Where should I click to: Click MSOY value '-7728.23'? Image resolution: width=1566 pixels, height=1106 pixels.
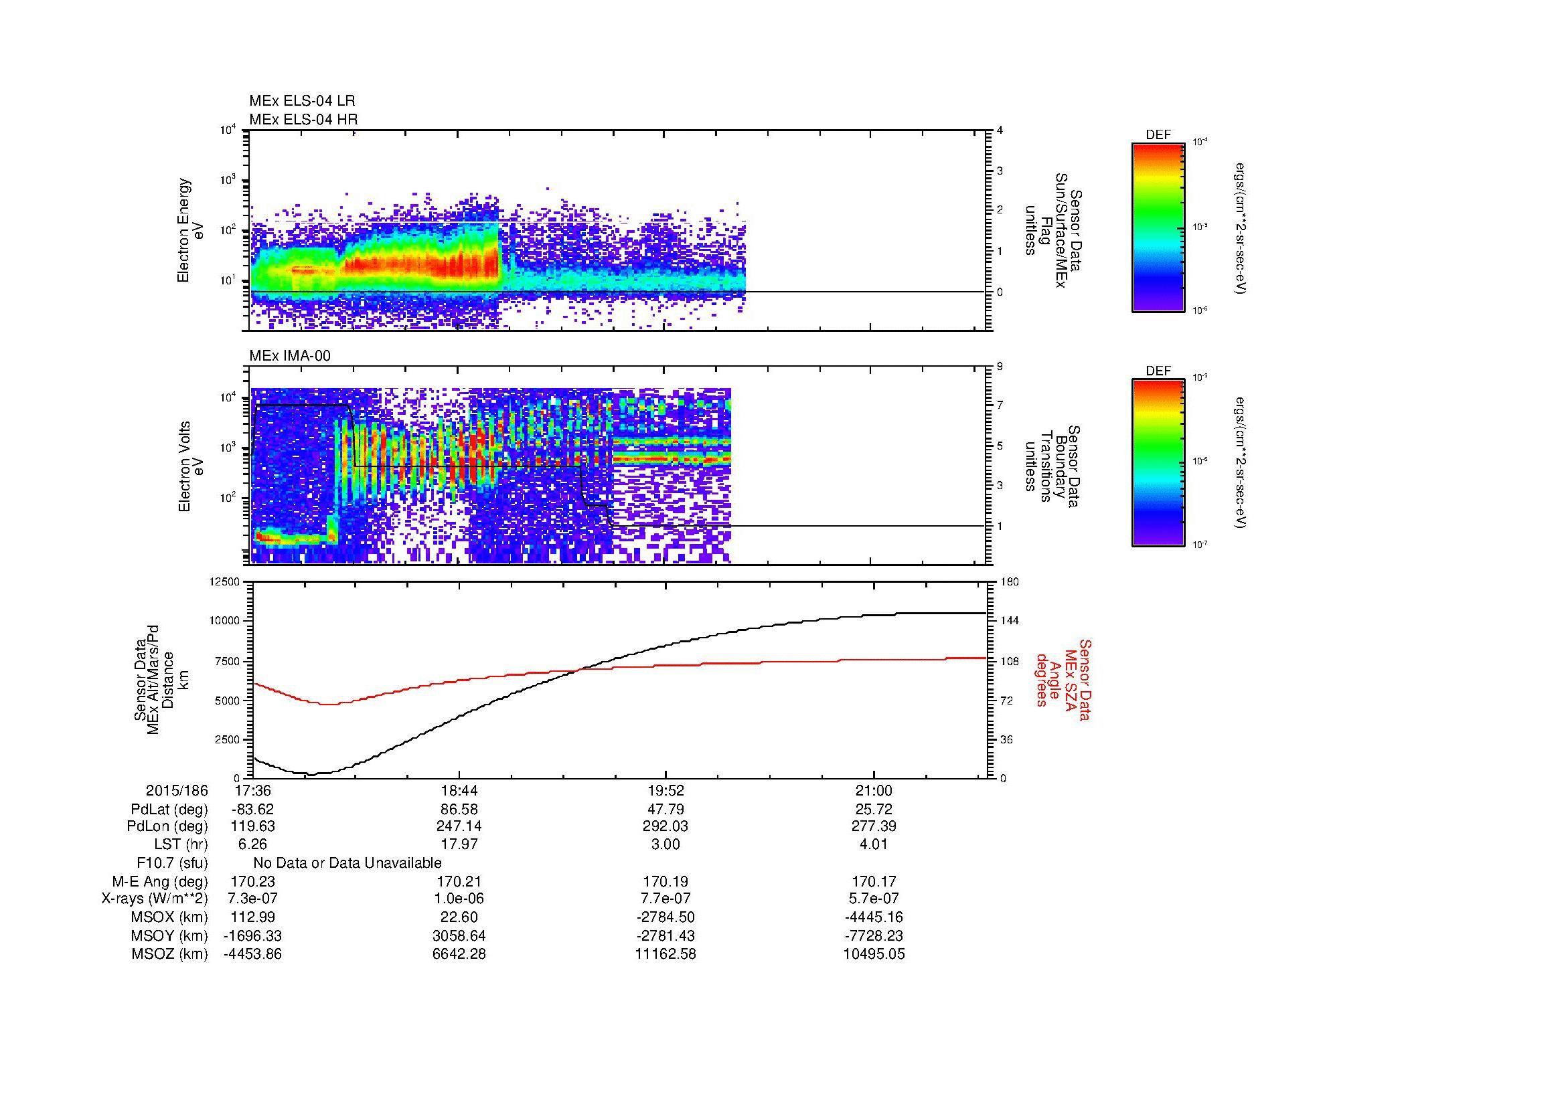(x=874, y=935)
